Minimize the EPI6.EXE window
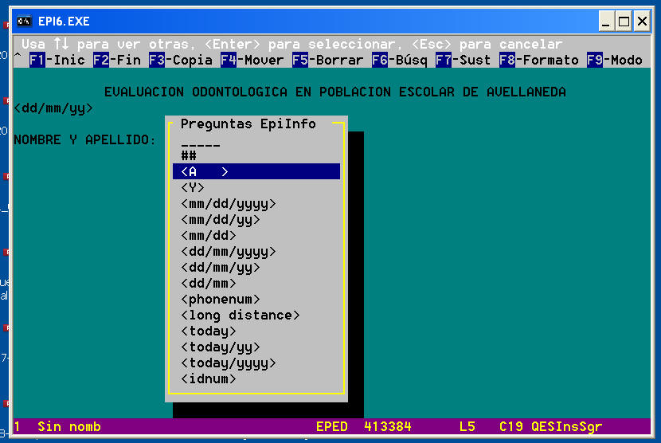The image size is (661, 443). point(606,21)
